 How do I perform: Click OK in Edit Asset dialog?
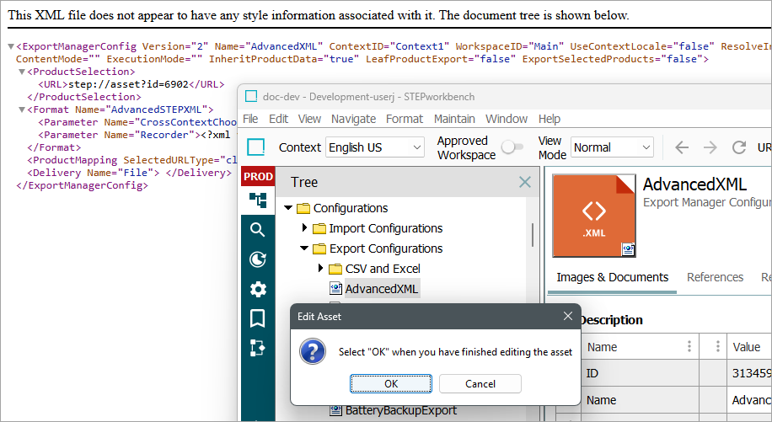coord(391,383)
